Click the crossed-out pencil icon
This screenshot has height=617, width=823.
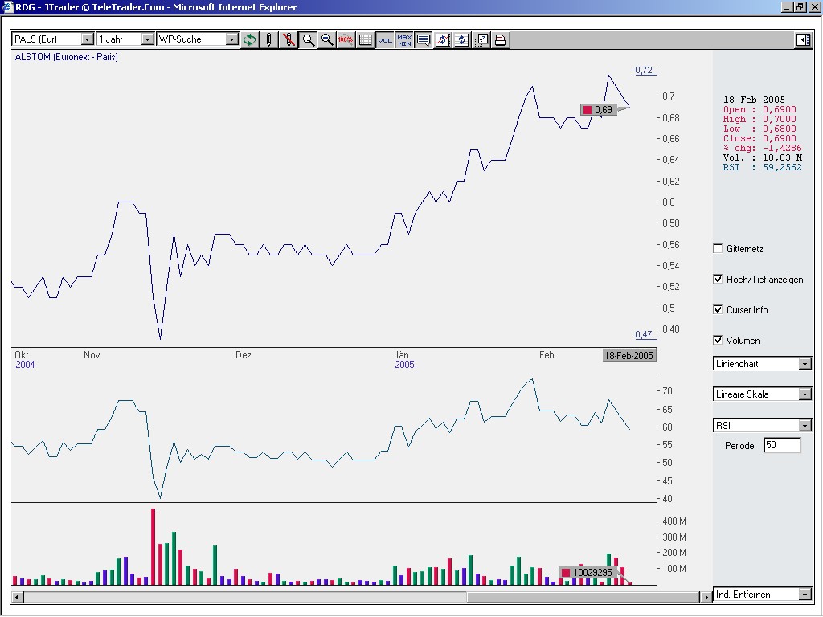click(289, 39)
